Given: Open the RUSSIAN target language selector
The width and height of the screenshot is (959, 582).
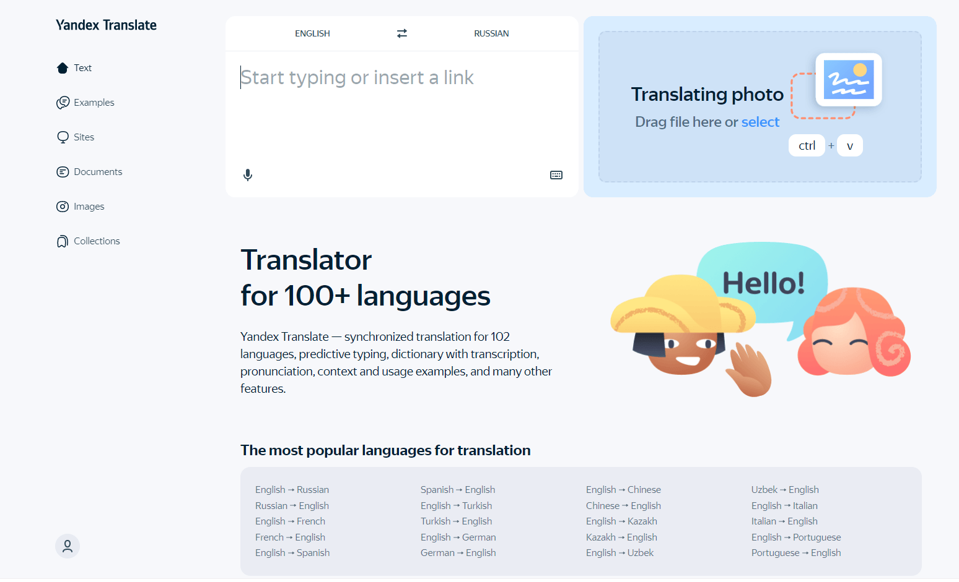Looking at the screenshot, I should tap(491, 33).
